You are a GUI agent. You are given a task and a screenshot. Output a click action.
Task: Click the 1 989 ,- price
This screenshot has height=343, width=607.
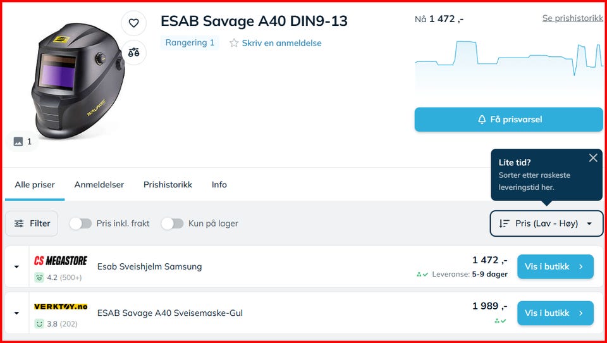click(x=489, y=306)
